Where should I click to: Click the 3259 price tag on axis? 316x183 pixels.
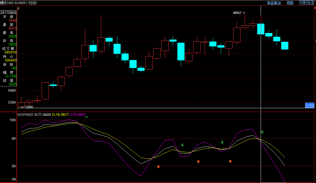click(309, 106)
